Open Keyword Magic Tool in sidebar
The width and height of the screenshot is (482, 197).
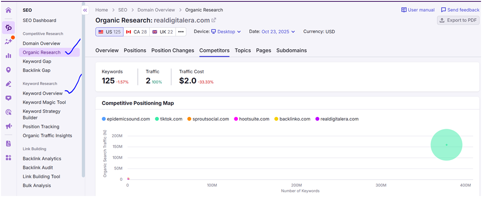(x=44, y=102)
